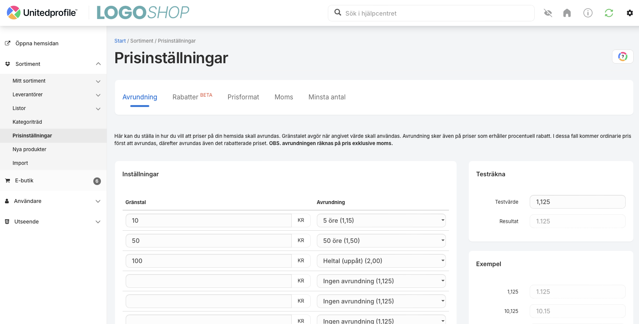The height and width of the screenshot is (324, 639).
Task: Open the colorful help question button
Action: [623, 57]
